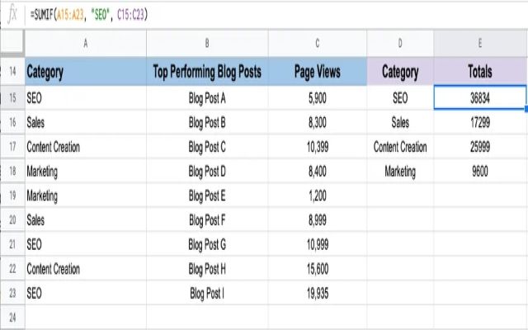Click the page views value 15,600
The image size is (528, 330).
(318, 269)
